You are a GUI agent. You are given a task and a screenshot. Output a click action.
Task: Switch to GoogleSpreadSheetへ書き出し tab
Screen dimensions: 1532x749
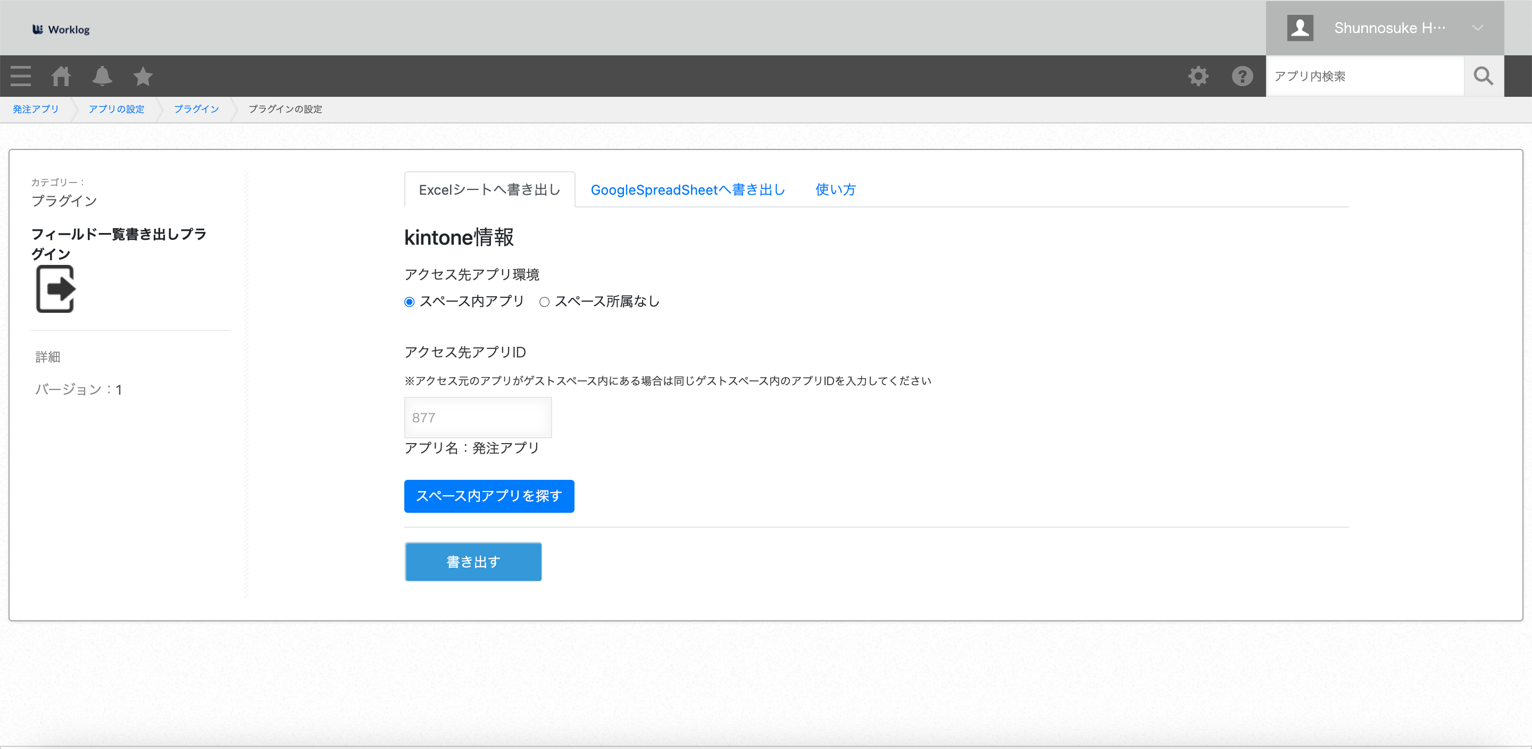(x=687, y=190)
